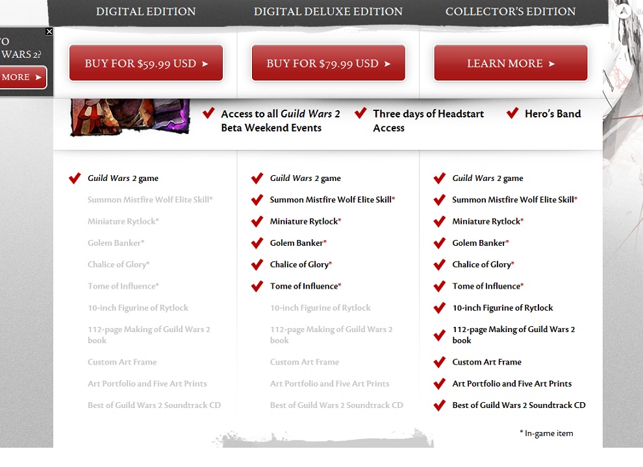Click the Guild Wars 2 game checkmark under Digital Edition
This screenshot has width=643, height=467.
[75, 178]
